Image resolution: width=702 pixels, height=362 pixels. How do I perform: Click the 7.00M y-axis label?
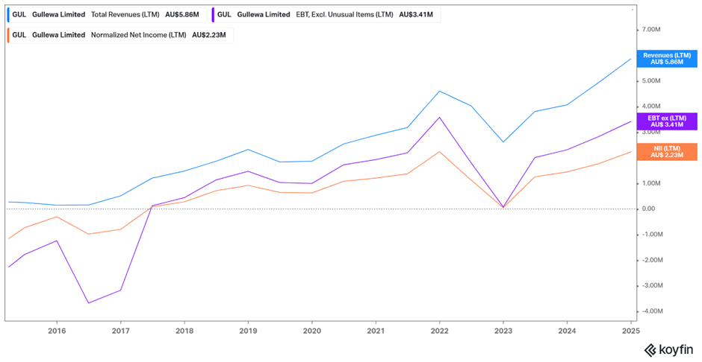pos(651,30)
